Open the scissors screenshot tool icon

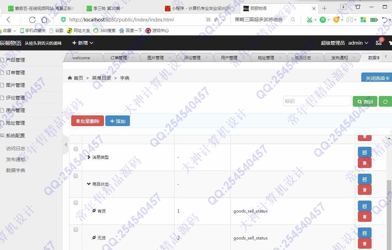[310, 19]
